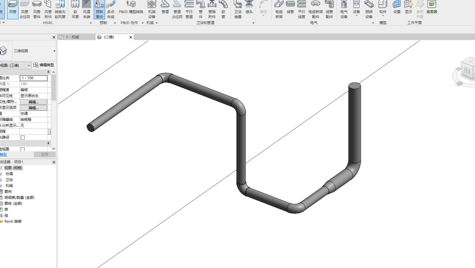Select the 风道末端 air terminal tool
Screen dimensions: 475x268
click(x=87, y=9)
